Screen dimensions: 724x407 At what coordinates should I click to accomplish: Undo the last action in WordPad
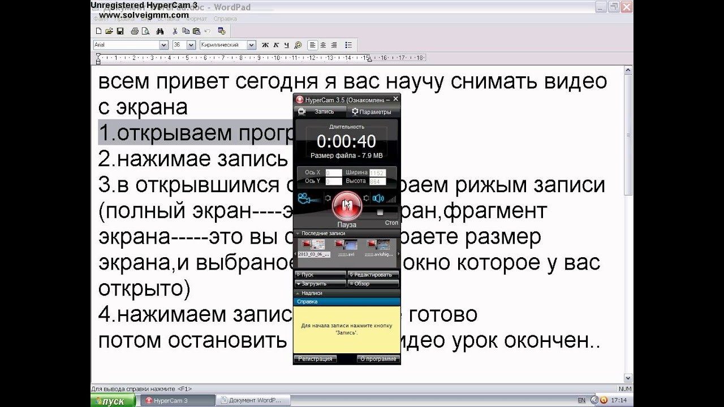point(207,31)
